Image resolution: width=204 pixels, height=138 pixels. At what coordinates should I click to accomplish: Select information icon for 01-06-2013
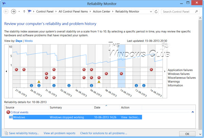coord(54,85)
